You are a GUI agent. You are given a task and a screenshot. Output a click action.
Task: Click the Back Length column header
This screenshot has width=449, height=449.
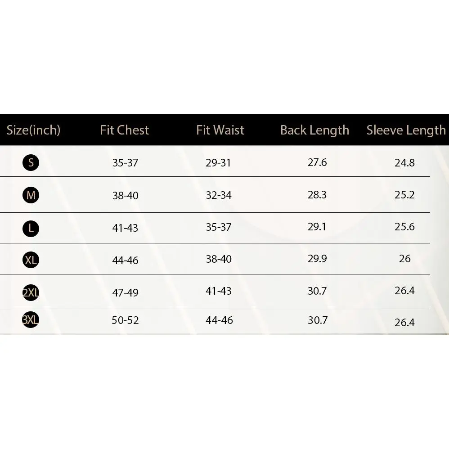pyautogui.click(x=314, y=130)
